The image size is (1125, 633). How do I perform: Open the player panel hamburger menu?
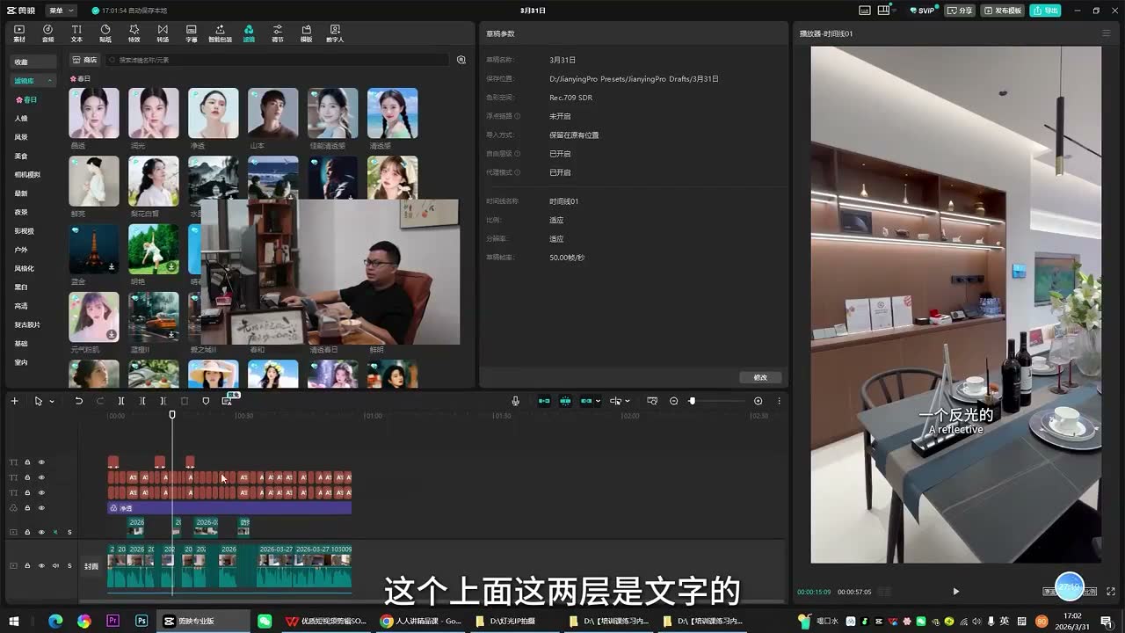tap(1106, 33)
